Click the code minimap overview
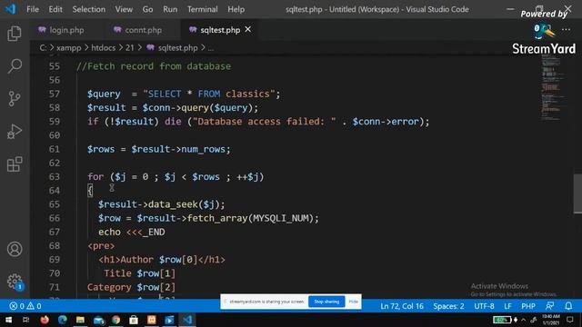 click(x=554, y=87)
